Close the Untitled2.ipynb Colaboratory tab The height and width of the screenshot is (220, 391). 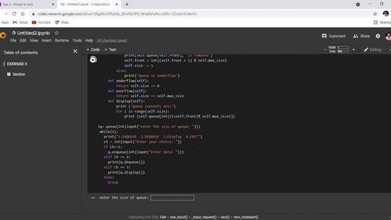[x=117, y=4]
